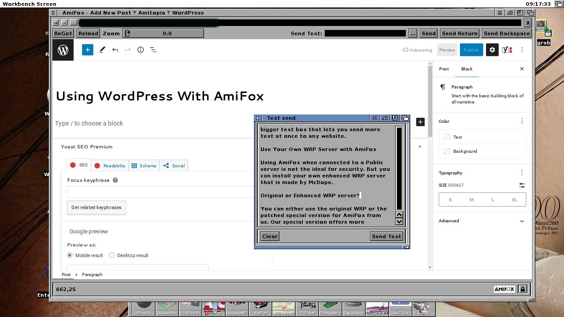The width and height of the screenshot is (564, 317).
Task: Open the Typography options menu
Action: (x=522, y=173)
